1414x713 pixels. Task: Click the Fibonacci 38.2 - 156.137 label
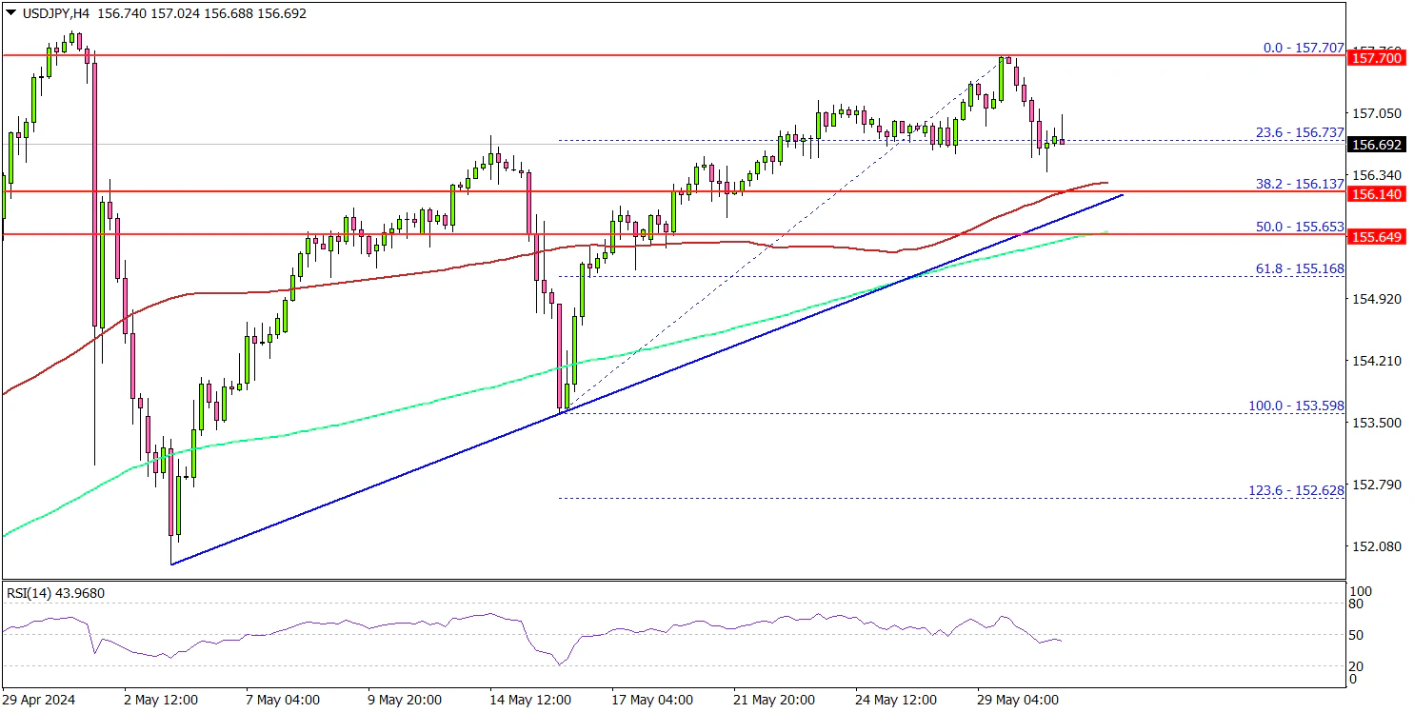tap(1299, 184)
